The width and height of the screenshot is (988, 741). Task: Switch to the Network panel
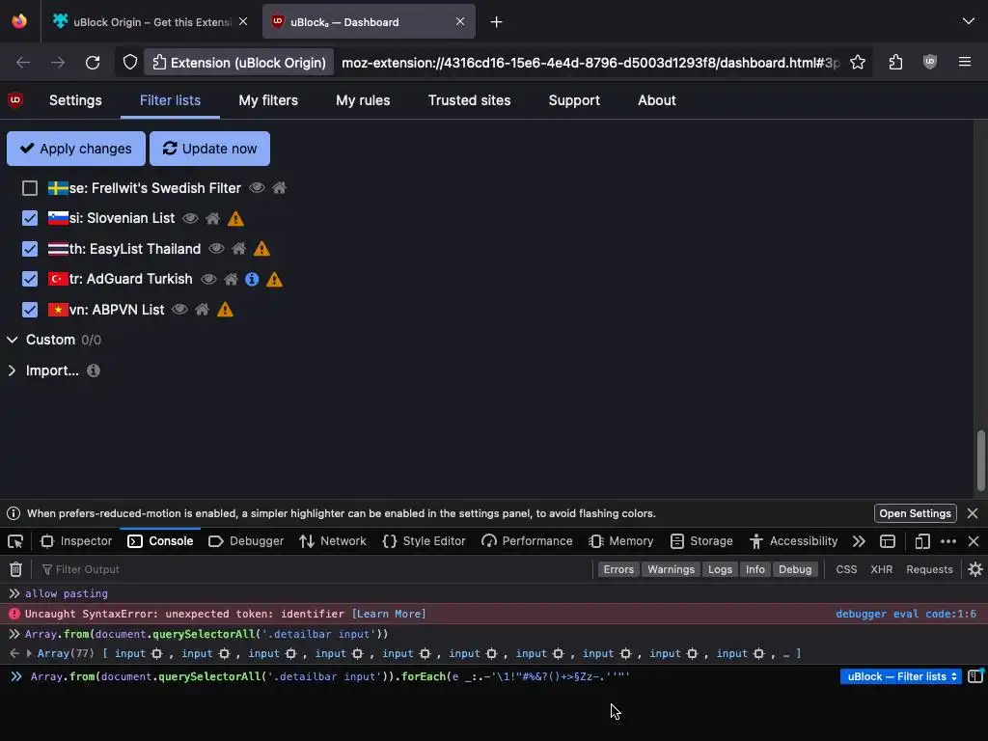(x=333, y=541)
